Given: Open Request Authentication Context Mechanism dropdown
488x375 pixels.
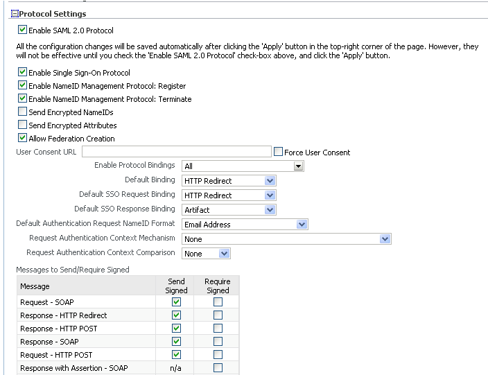Looking at the screenshot, I should 286,239.
